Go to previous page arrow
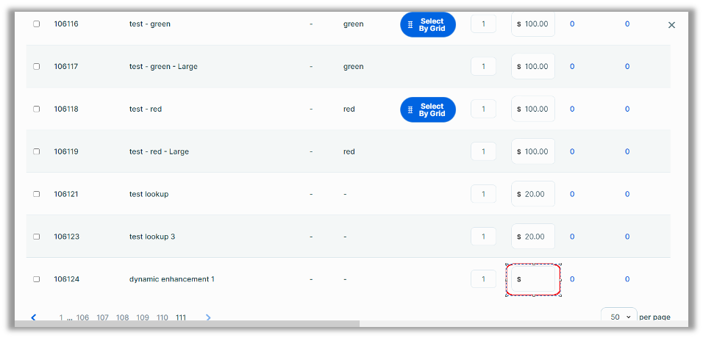The image size is (703, 338). click(x=34, y=317)
